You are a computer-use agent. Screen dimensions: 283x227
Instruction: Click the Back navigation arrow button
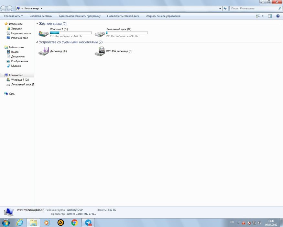click(x=4, y=8)
